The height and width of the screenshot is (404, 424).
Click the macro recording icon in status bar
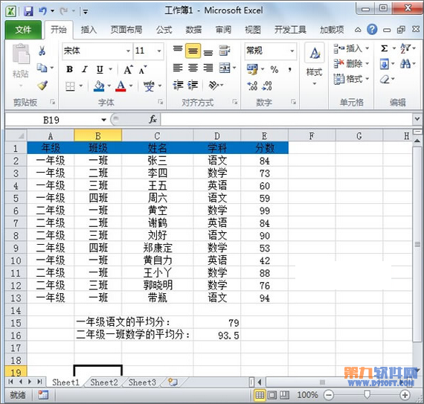coord(42,395)
